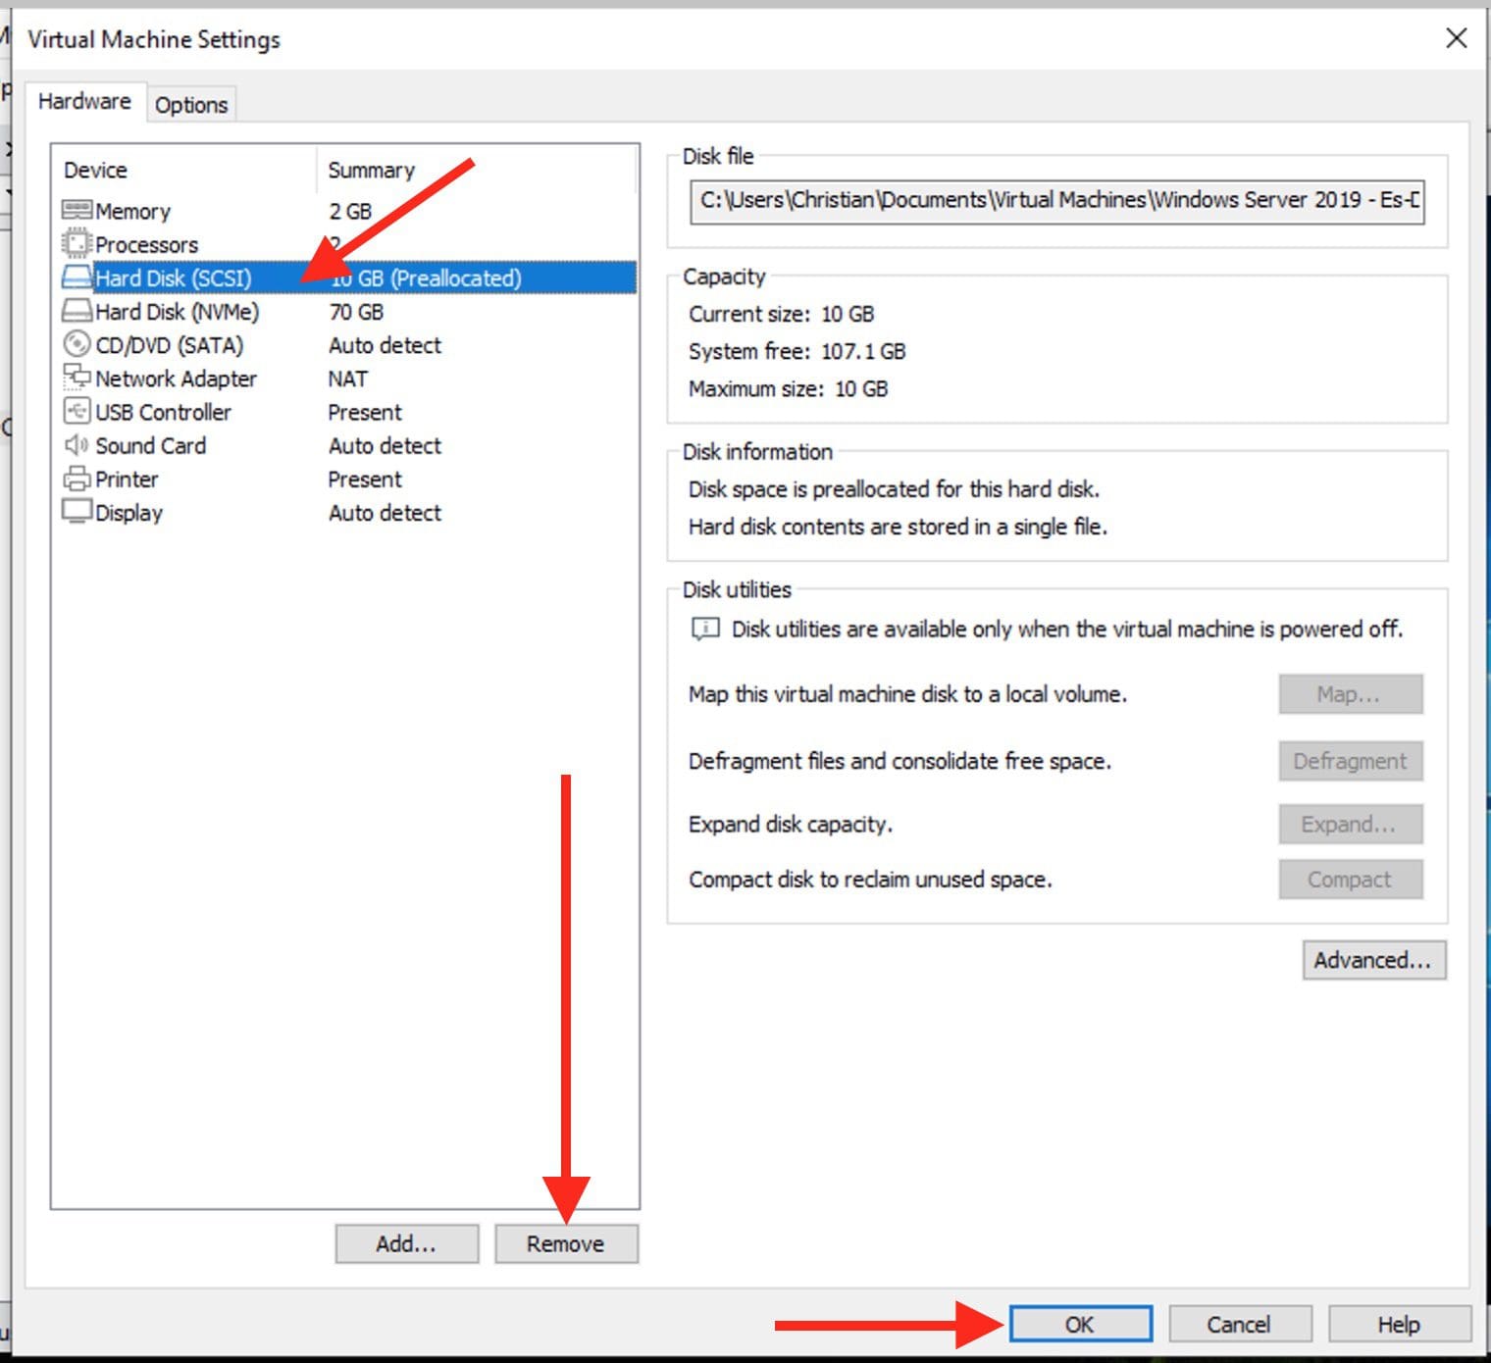
Task: Confirm settings with the OK button
Action: (1080, 1324)
